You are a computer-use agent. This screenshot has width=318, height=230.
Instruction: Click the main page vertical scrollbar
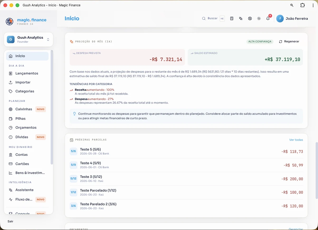click(316, 171)
